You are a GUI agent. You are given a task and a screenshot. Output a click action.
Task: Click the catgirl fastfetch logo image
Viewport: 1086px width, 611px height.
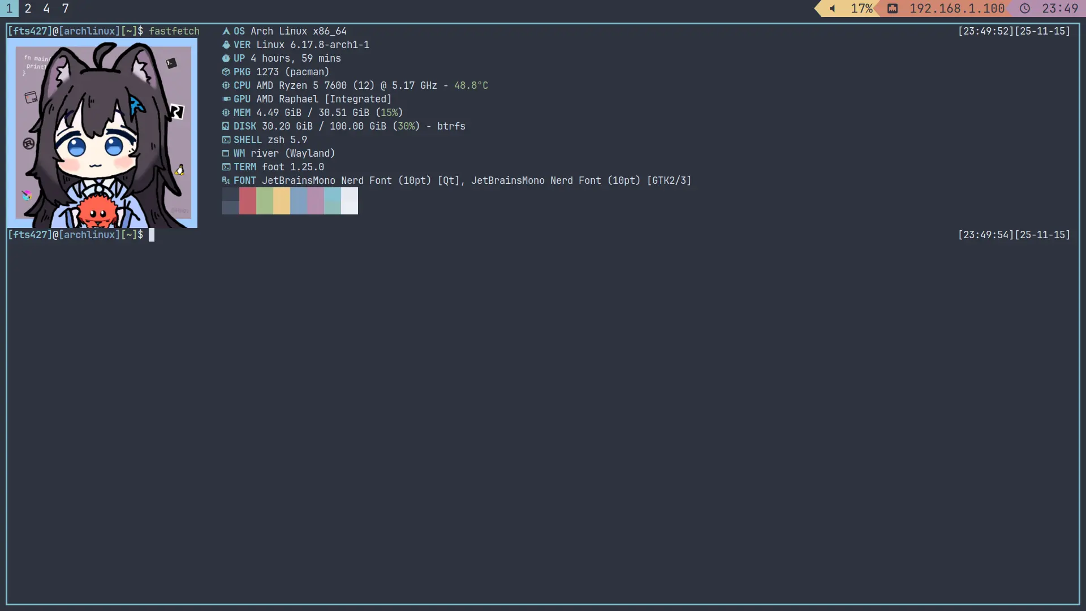tap(102, 133)
